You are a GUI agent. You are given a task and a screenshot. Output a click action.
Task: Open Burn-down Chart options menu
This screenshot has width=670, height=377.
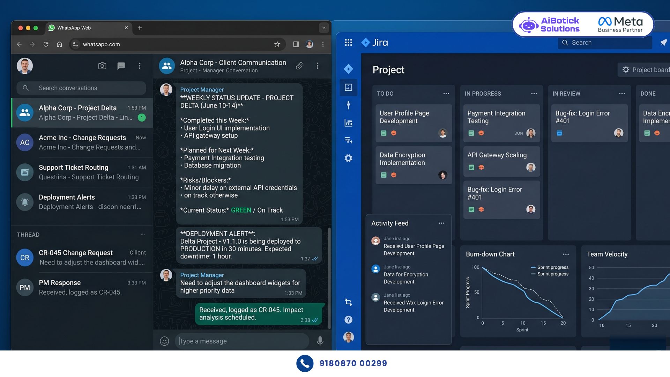click(566, 254)
